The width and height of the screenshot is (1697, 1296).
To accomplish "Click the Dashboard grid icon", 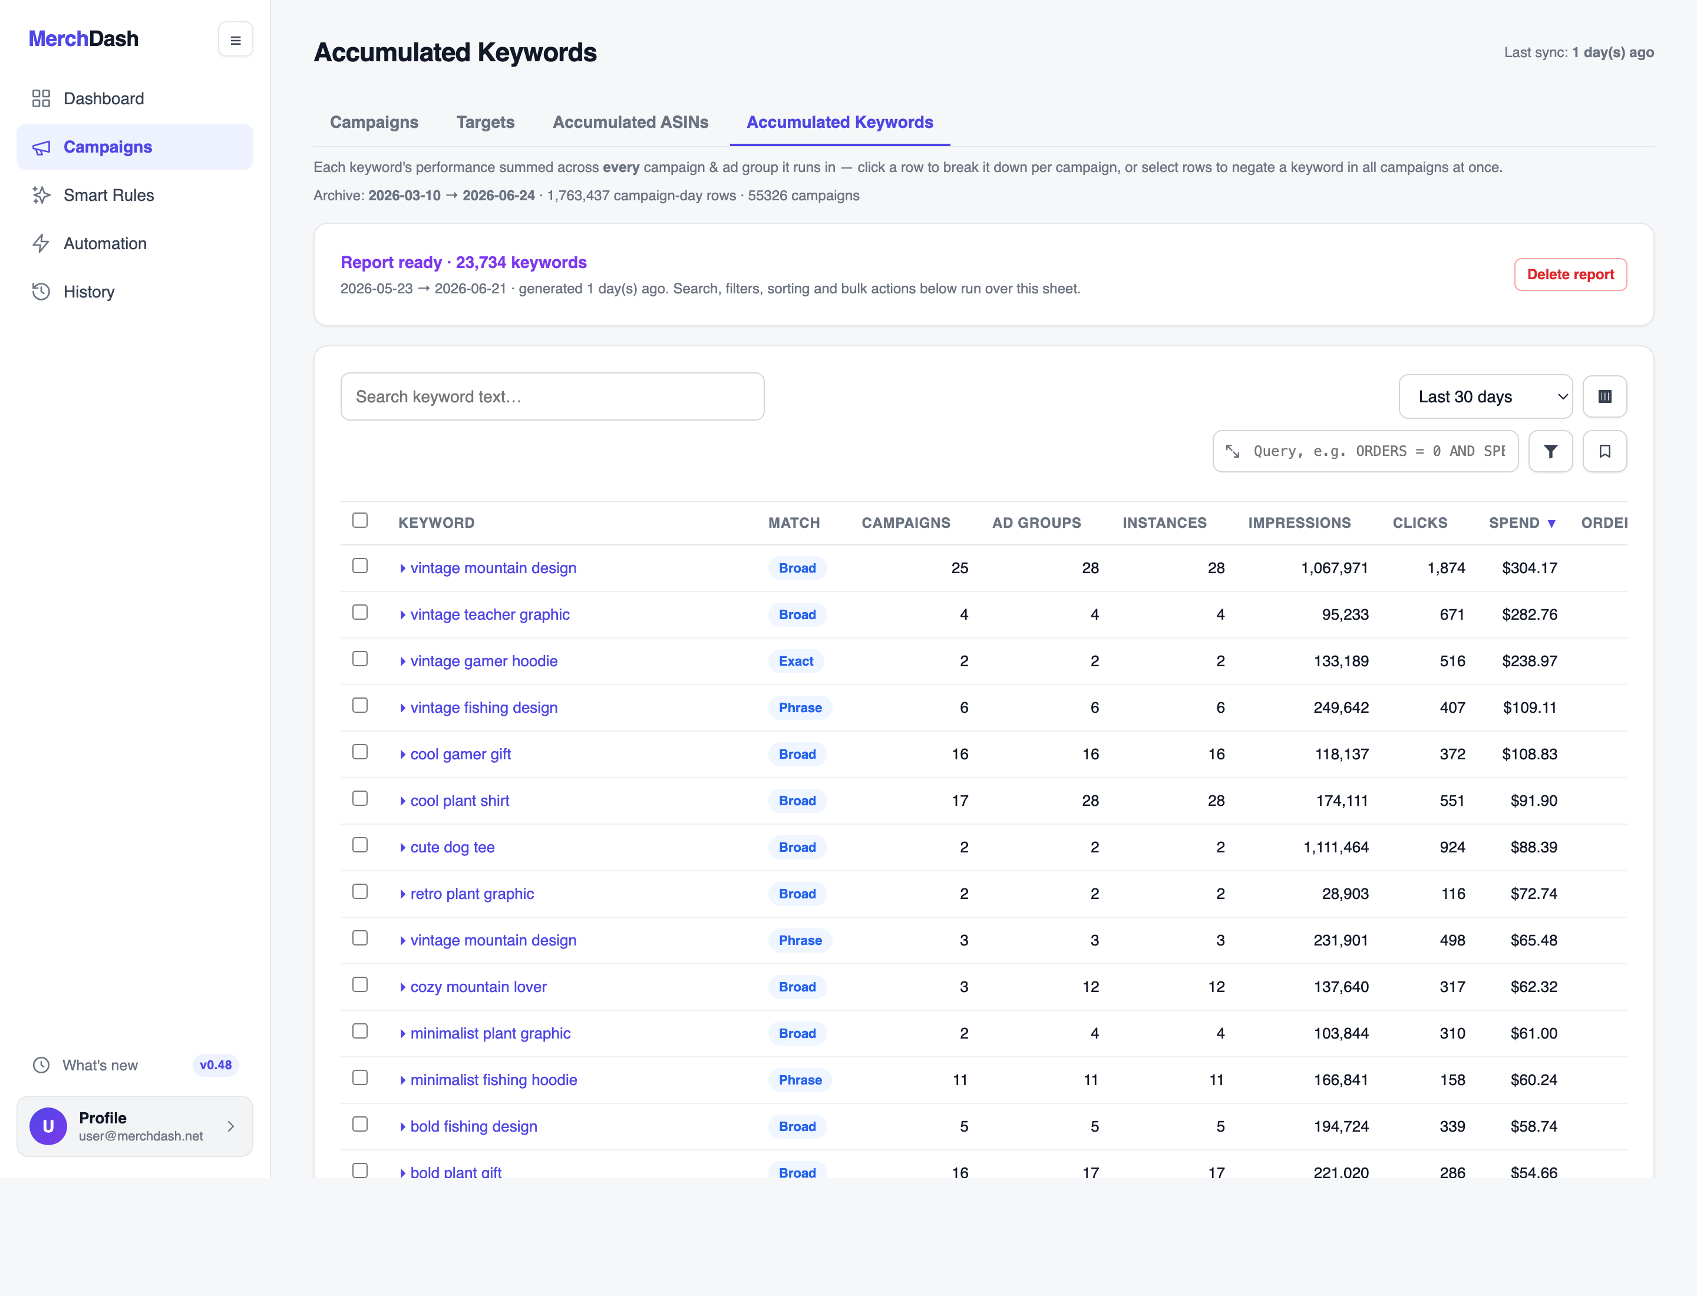I will coord(41,99).
